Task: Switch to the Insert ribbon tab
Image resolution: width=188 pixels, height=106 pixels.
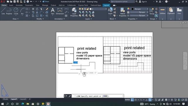Action: [11, 5]
